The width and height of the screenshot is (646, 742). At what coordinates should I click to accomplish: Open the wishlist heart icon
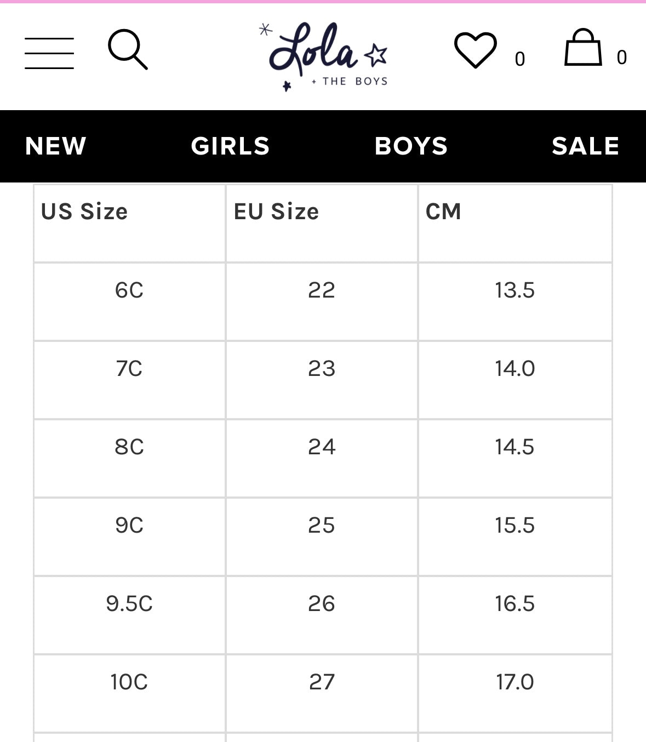click(475, 50)
